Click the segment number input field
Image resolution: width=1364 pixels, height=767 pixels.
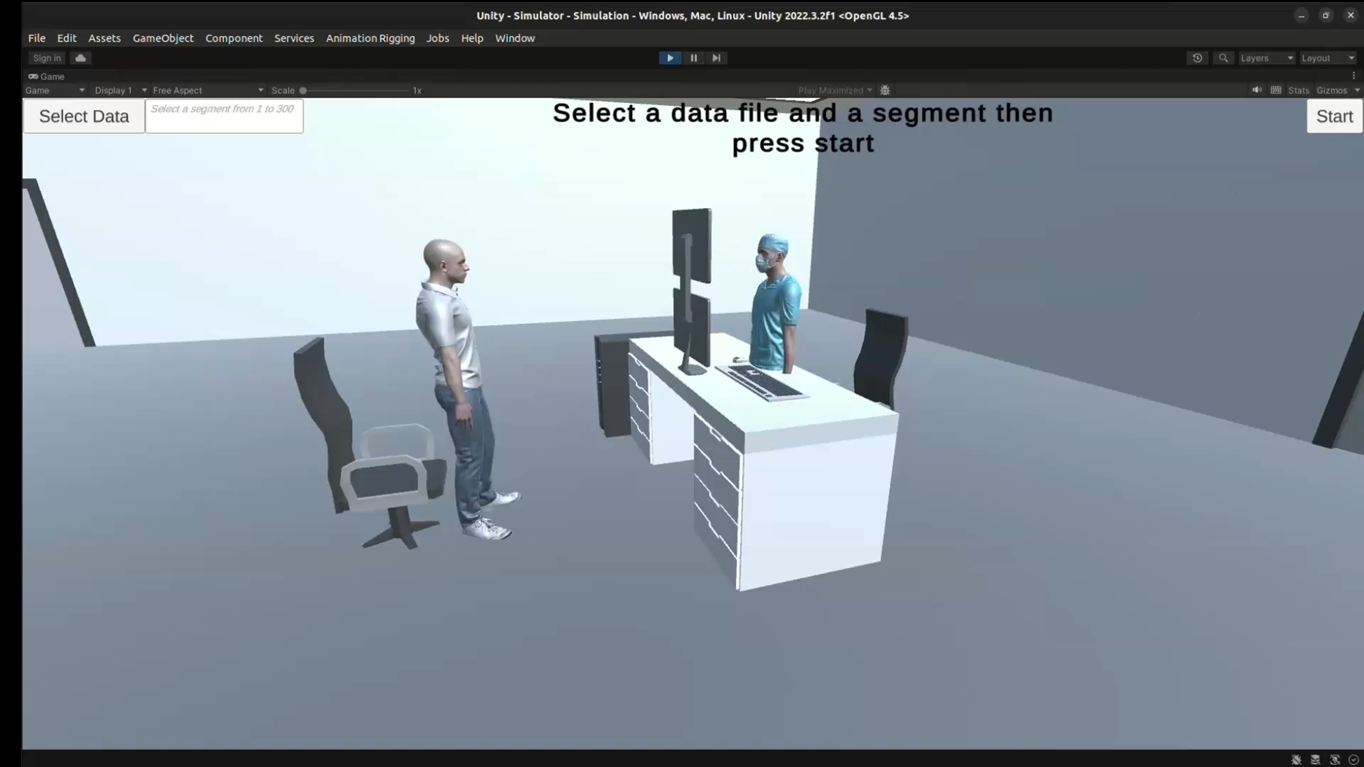pos(224,115)
